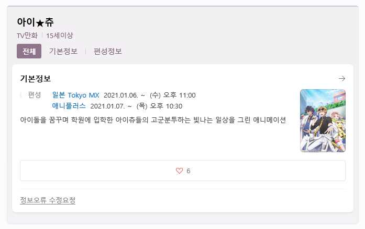The width and height of the screenshot is (365, 229).
Task: Switch to the 기본정보 tab
Action: [x=63, y=51]
